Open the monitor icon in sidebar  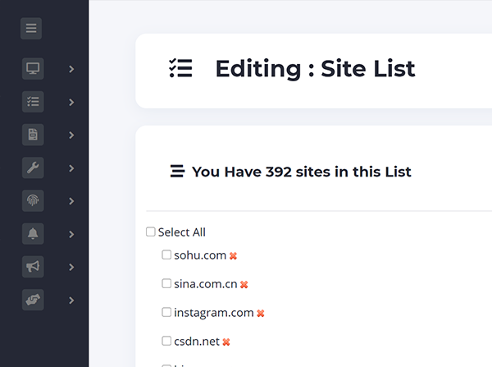[33, 69]
